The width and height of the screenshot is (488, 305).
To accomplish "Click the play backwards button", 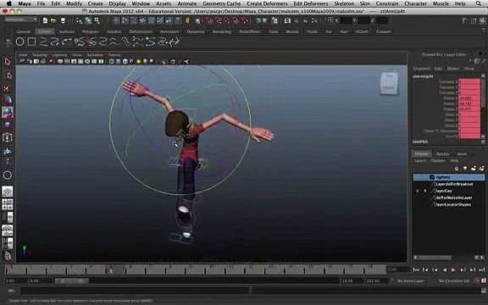I will [x=445, y=269].
